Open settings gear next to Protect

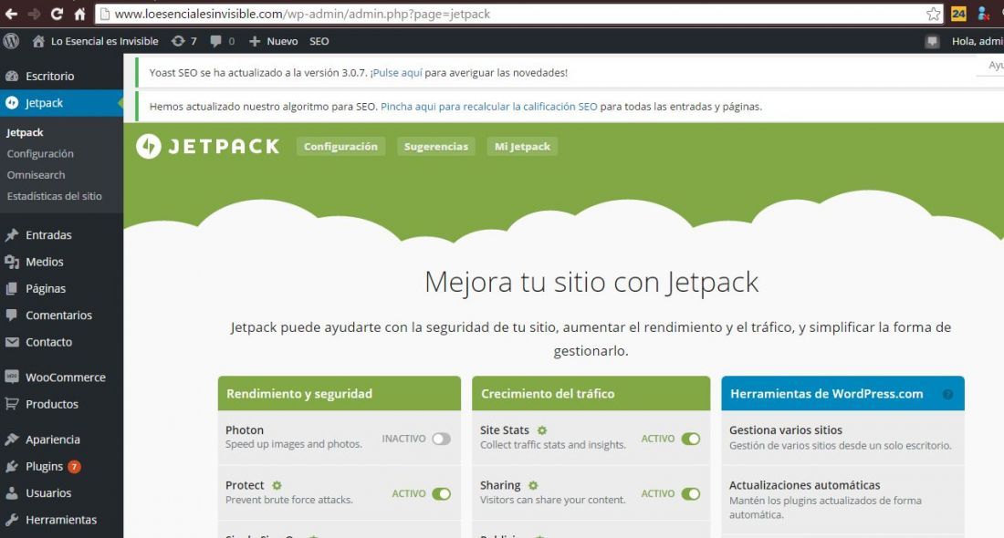click(x=277, y=485)
